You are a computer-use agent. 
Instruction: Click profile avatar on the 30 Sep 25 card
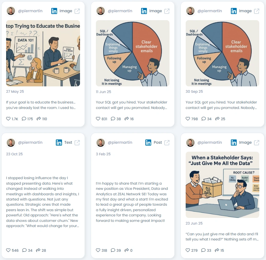coord(190,11)
